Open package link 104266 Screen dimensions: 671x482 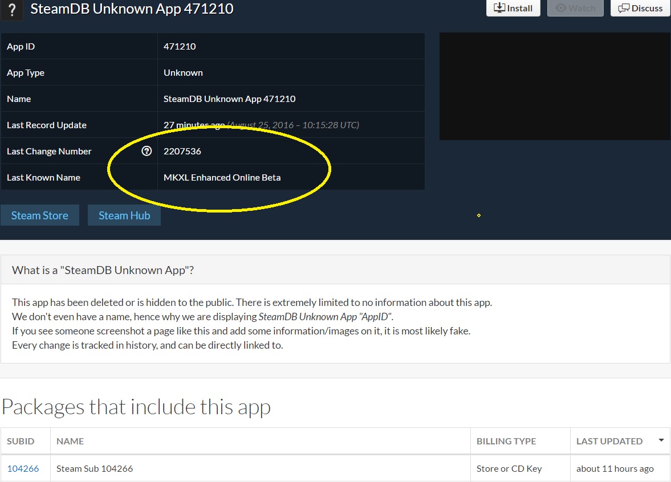(23, 468)
